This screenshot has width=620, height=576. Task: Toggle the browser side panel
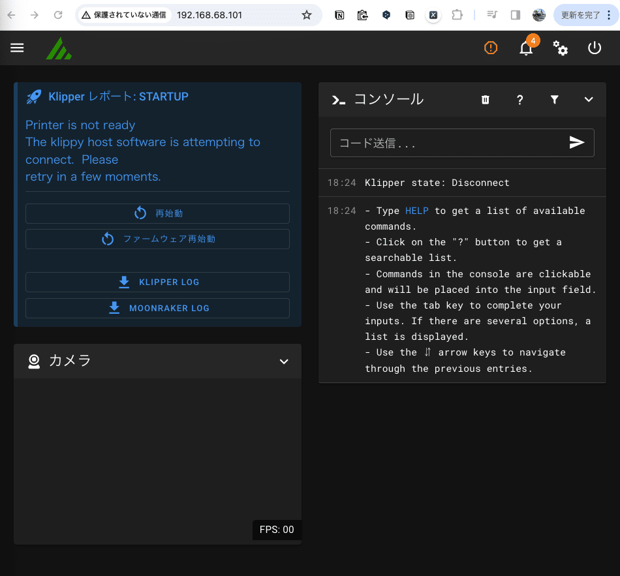coord(515,15)
